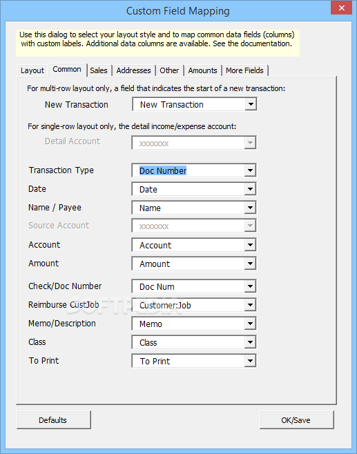Expand the Account dropdown arrow
This screenshot has width=357, height=454.
[x=250, y=245]
